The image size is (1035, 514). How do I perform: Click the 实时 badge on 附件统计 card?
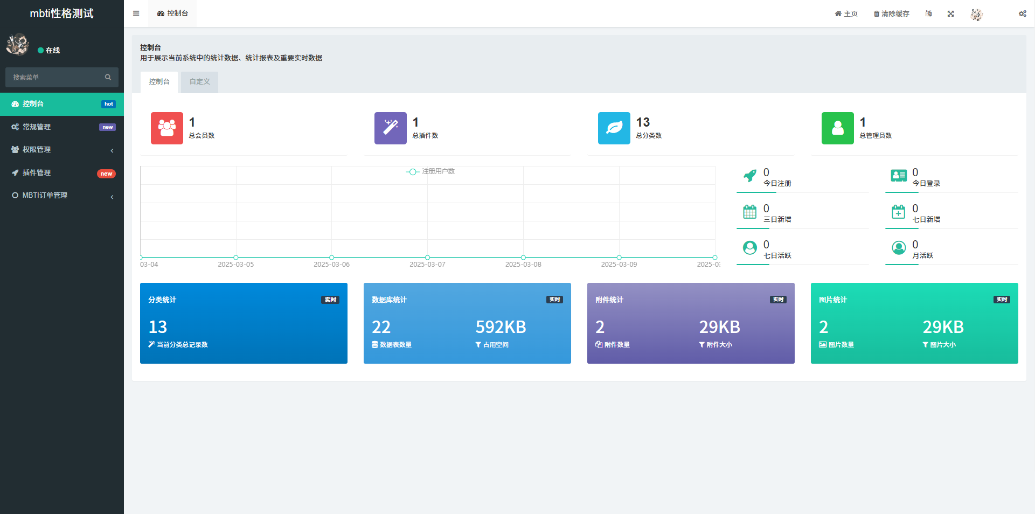778,300
